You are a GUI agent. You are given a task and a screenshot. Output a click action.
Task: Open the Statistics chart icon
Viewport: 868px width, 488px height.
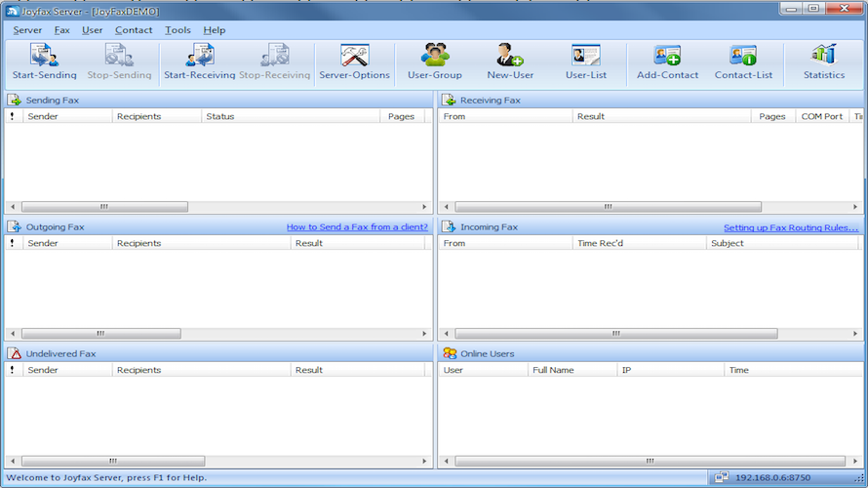[x=824, y=55]
